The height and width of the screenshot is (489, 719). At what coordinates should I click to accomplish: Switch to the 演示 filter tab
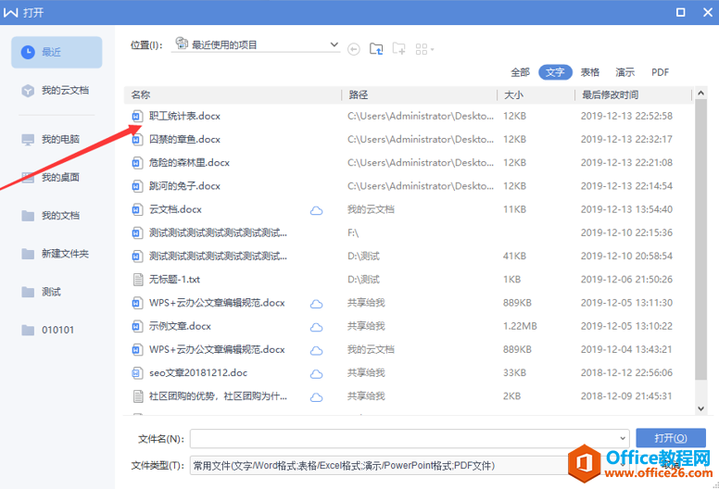(625, 72)
